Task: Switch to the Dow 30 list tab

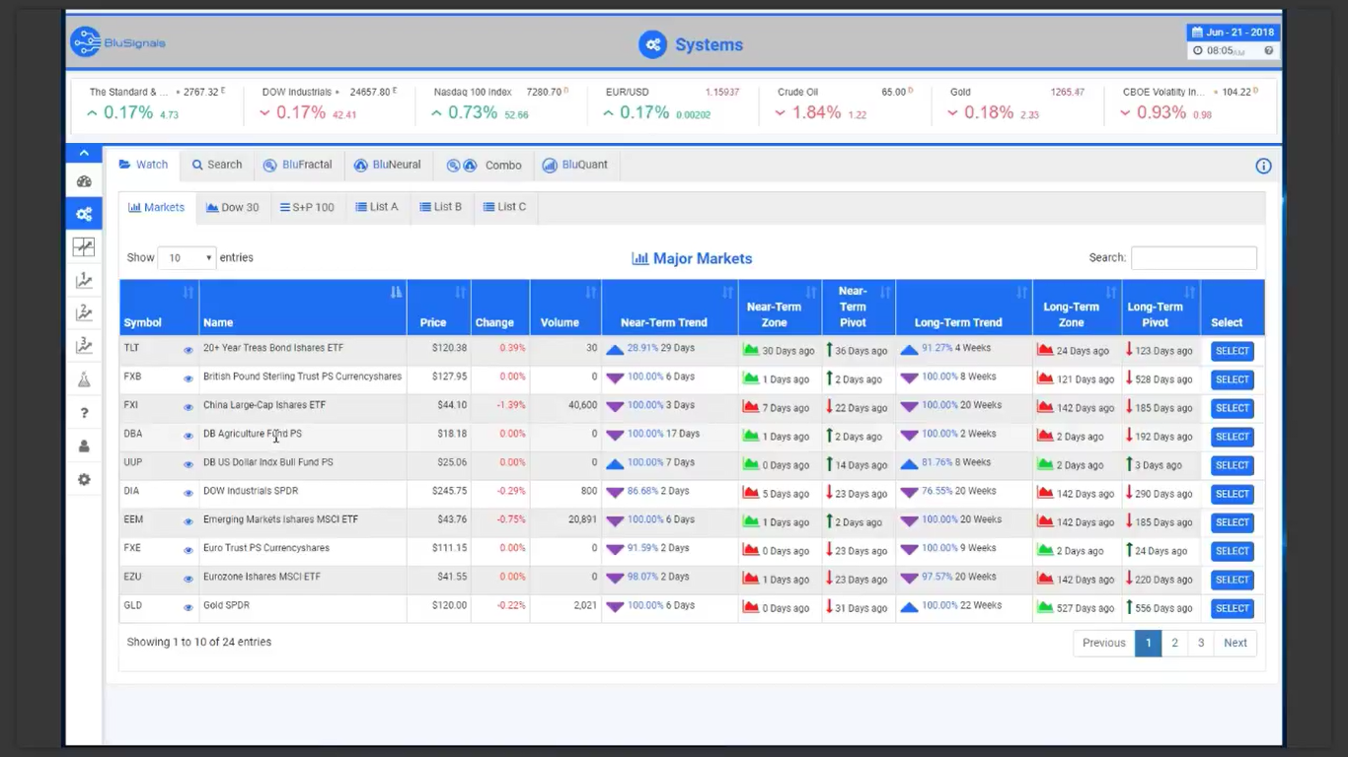Action: coord(233,207)
